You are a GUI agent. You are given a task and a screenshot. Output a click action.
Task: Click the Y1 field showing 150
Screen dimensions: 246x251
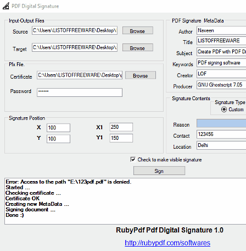[121, 138]
